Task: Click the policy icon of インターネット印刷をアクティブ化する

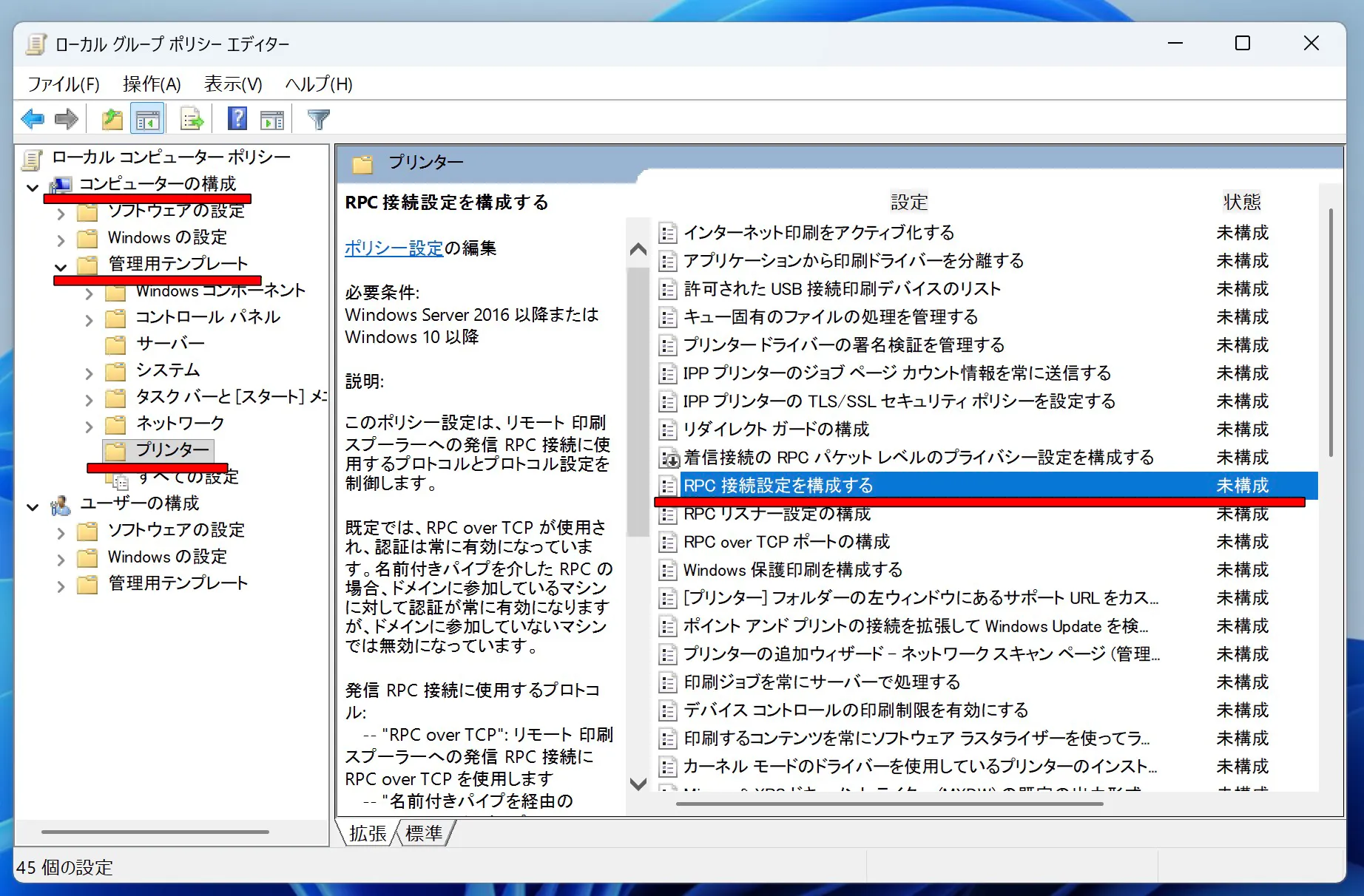Action: [x=668, y=233]
